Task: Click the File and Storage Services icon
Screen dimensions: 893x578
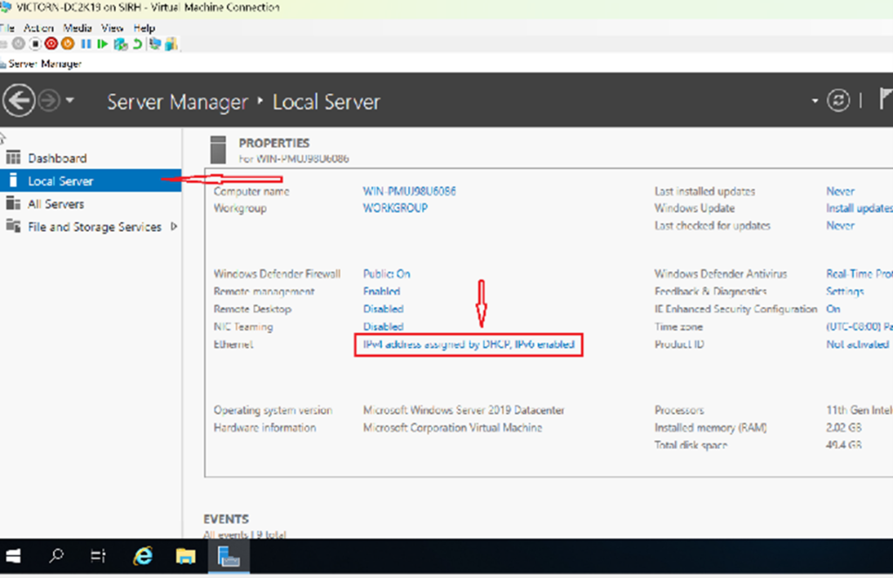Action: coord(13,226)
